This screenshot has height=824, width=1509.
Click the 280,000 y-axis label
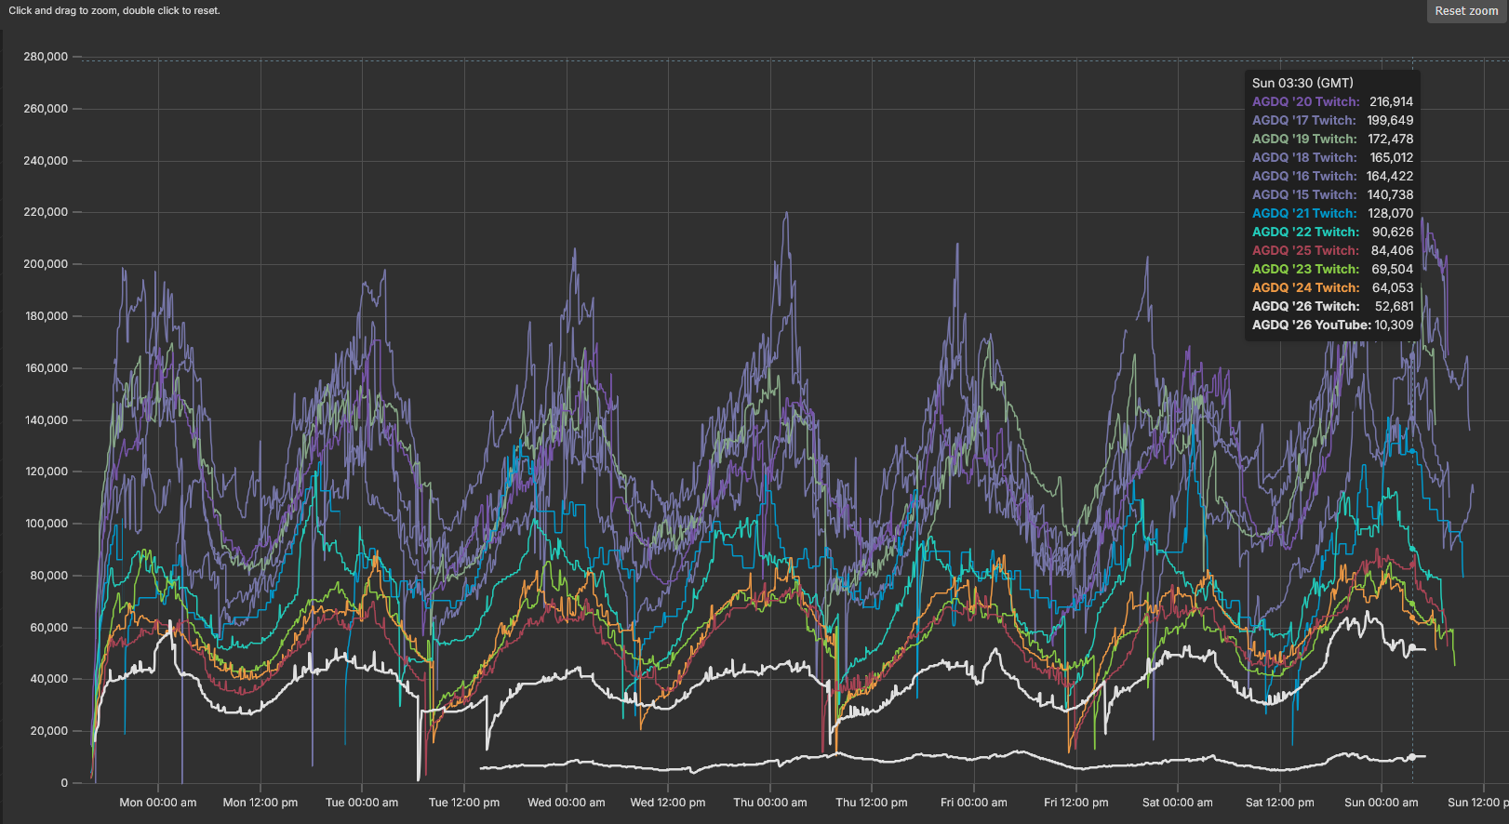pyautogui.click(x=46, y=57)
